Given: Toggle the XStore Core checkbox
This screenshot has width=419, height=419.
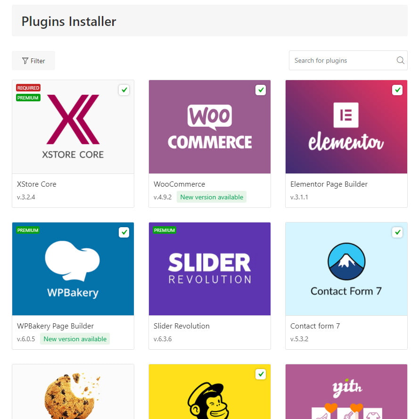Looking at the screenshot, I should (124, 90).
